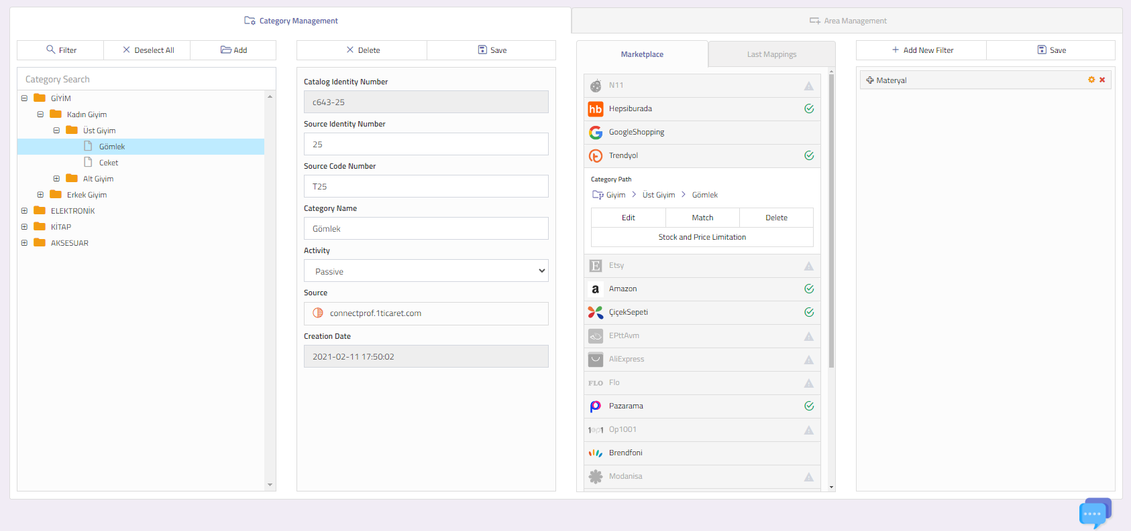The width and height of the screenshot is (1131, 531).
Task: Click the green check status for Hepsiburada
Action: point(809,109)
